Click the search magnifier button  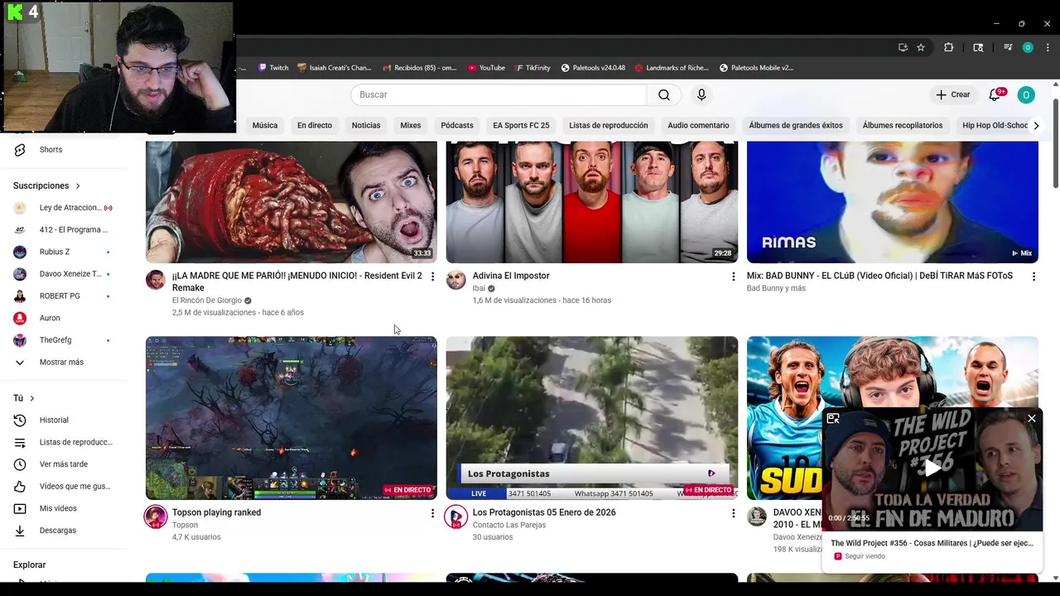[664, 95]
